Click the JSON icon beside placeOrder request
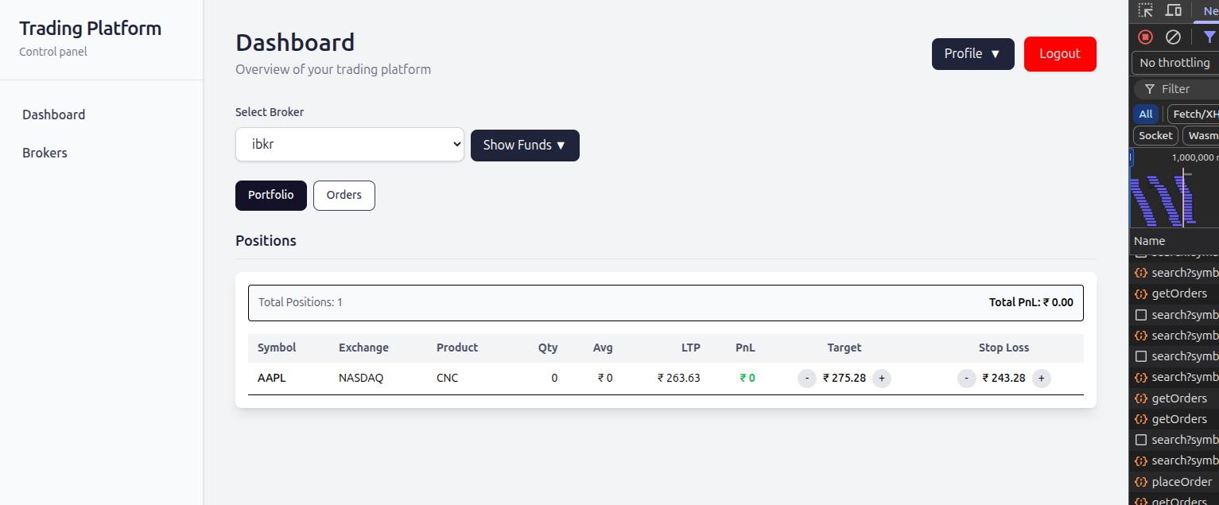1219x505 pixels. (x=1140, y=482)
